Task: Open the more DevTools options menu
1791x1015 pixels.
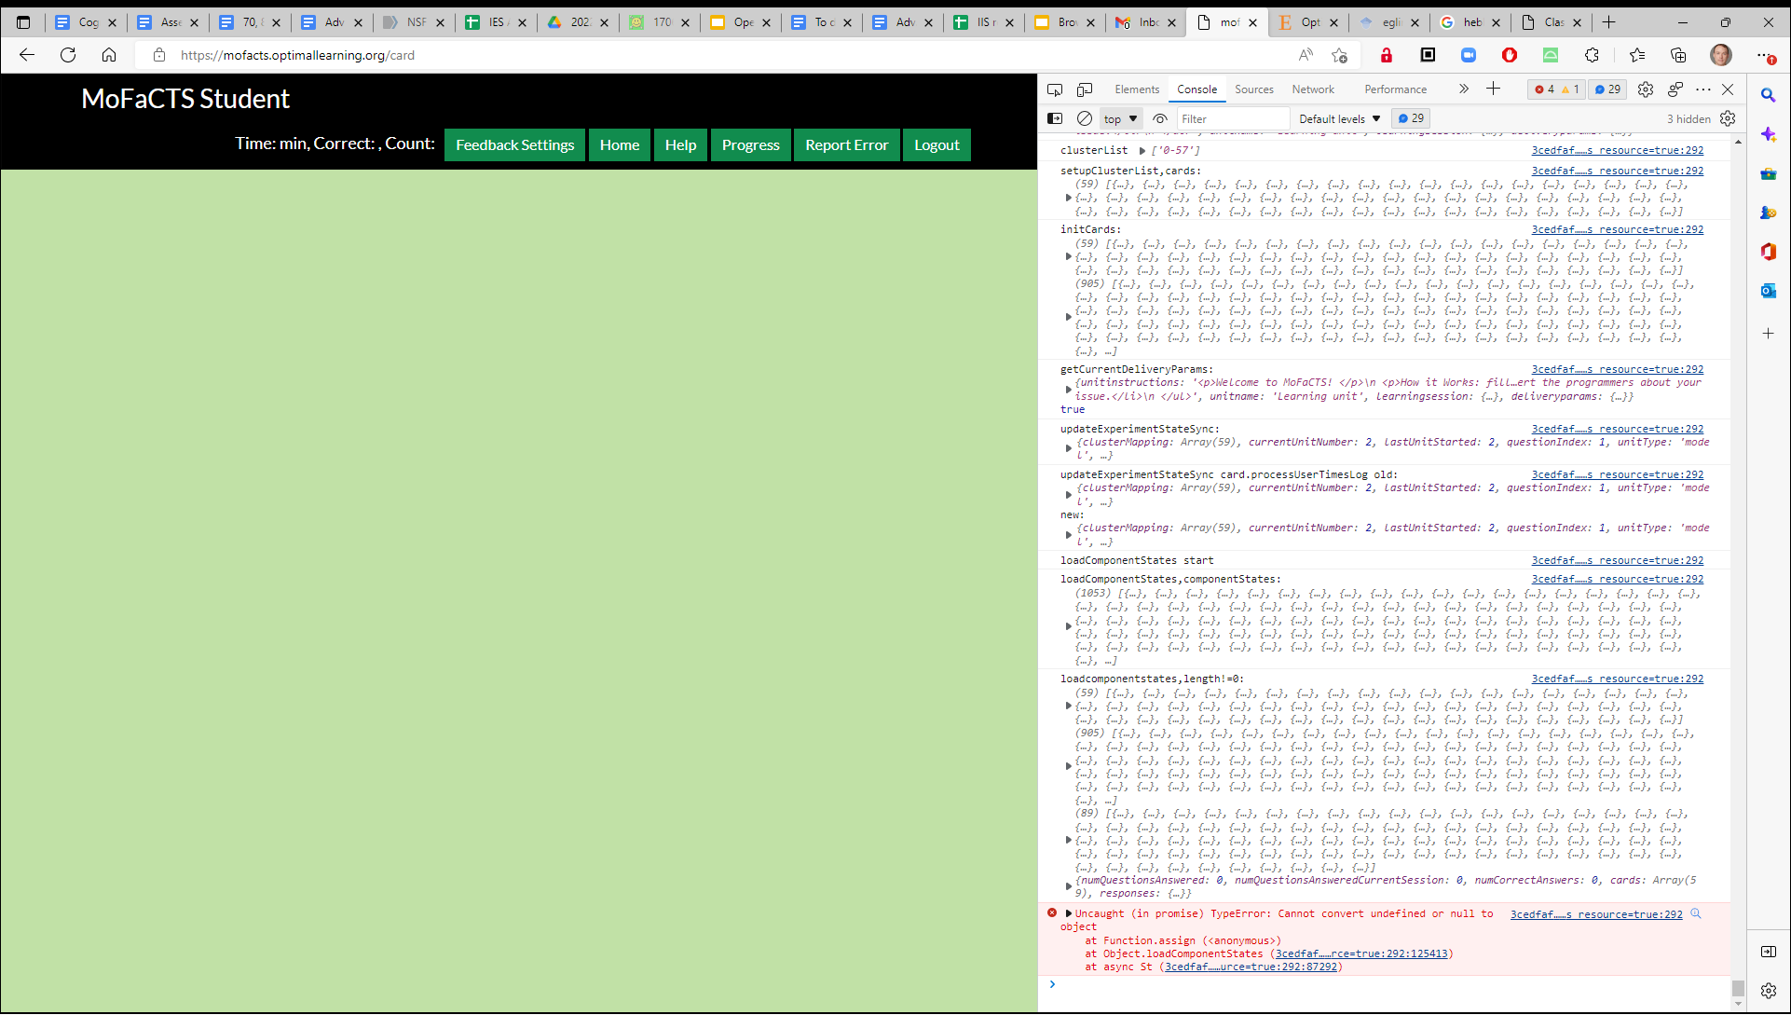Action: pyautogui.click(x=1704, y=89)
